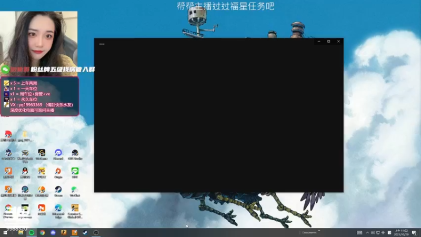Select the Microsoft Edge desktop shortcut
The width and height of the screenshot is (421, 237).
(x=58, y=211)
